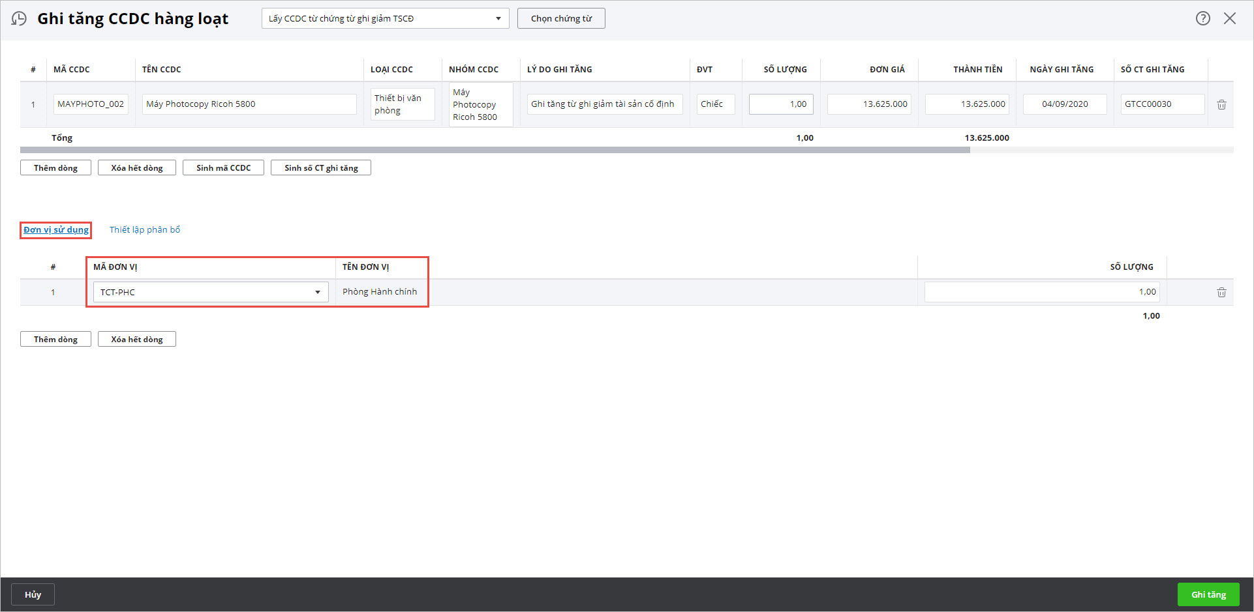Add a row with upper Thêm dòng
This screenshot has height=612, width=1254.
coord(55,168)
